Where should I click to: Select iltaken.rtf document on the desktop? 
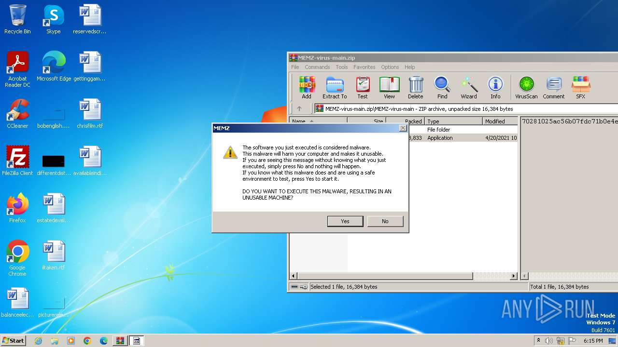click(53, 255)
